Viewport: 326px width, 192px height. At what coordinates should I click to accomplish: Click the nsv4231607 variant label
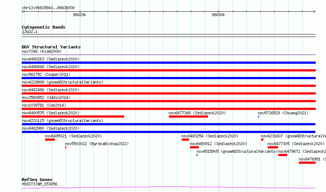(x=293, y=136)
